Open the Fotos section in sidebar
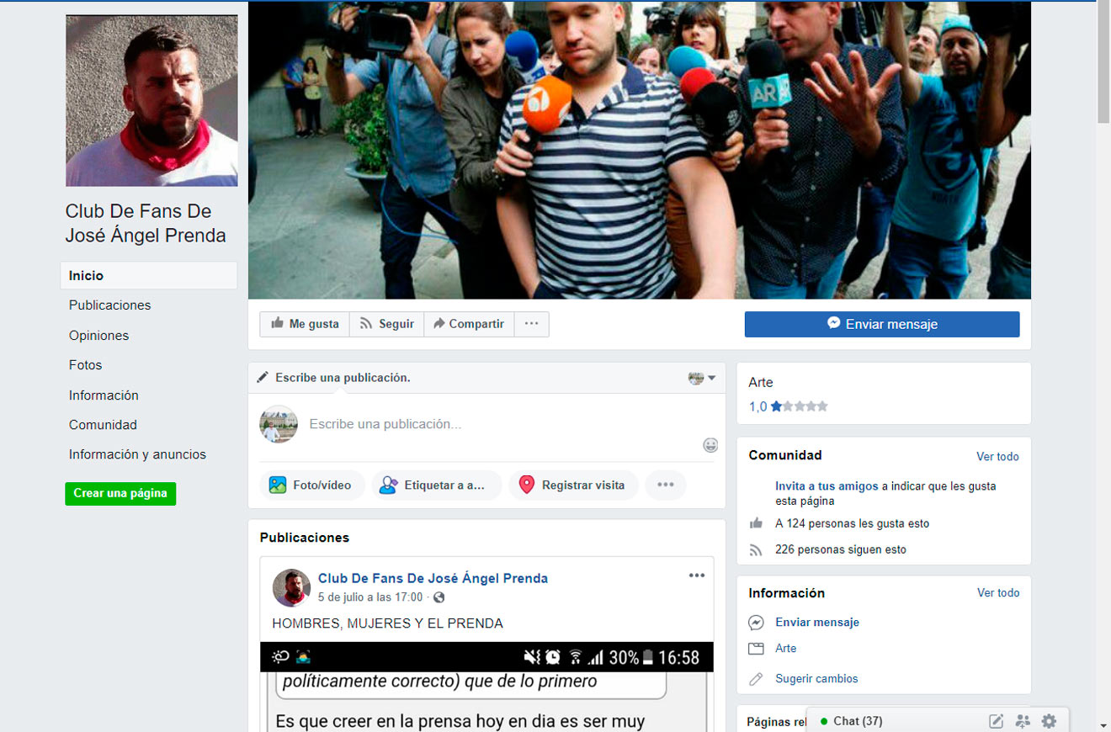This screenshot has height=732, width=1111. point(86,365)
